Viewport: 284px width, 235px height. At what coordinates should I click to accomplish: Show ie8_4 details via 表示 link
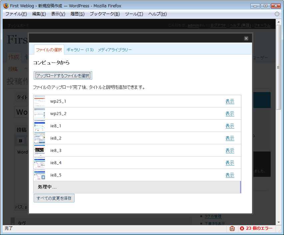pos(230,163)
